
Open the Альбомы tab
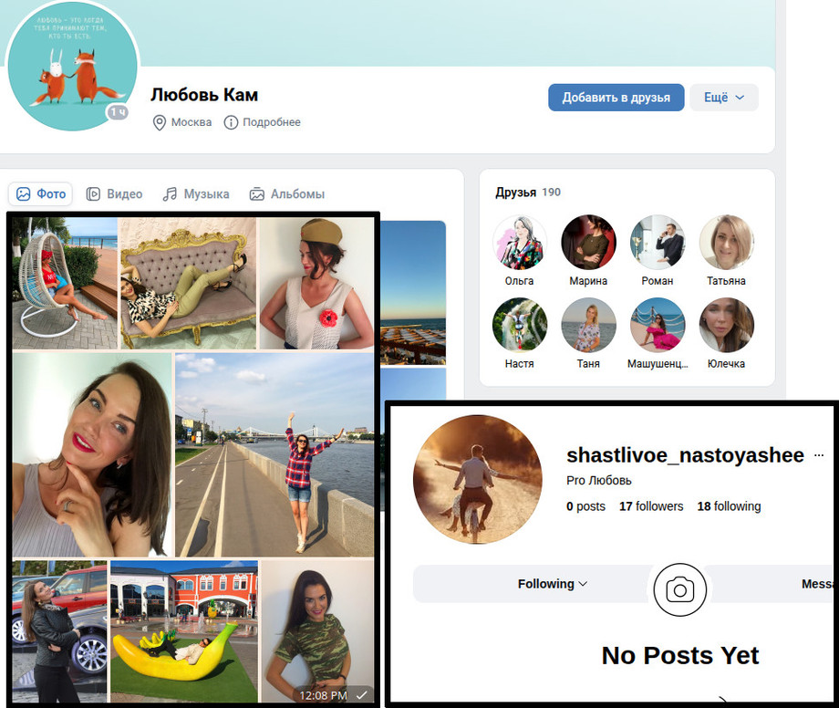click(x=286, y=194)
